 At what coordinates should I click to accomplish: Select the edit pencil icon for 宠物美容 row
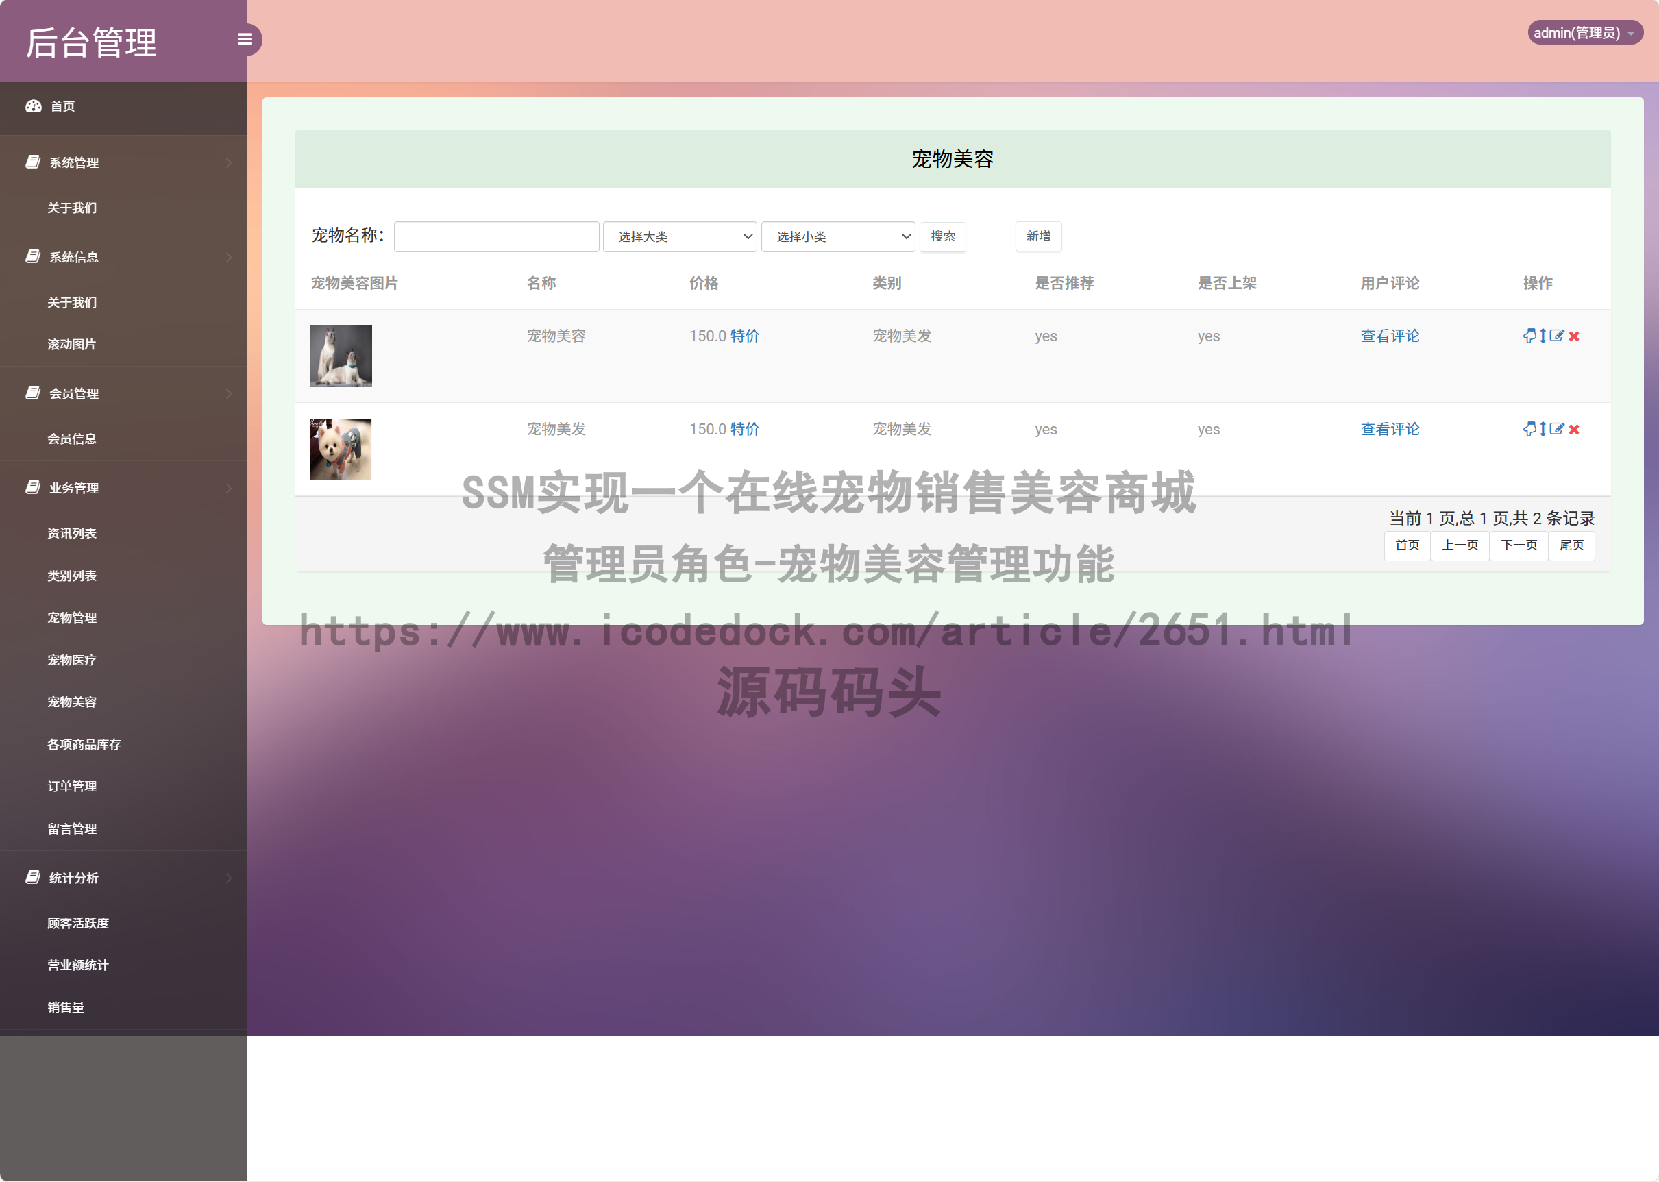[x=1557, y=336]
